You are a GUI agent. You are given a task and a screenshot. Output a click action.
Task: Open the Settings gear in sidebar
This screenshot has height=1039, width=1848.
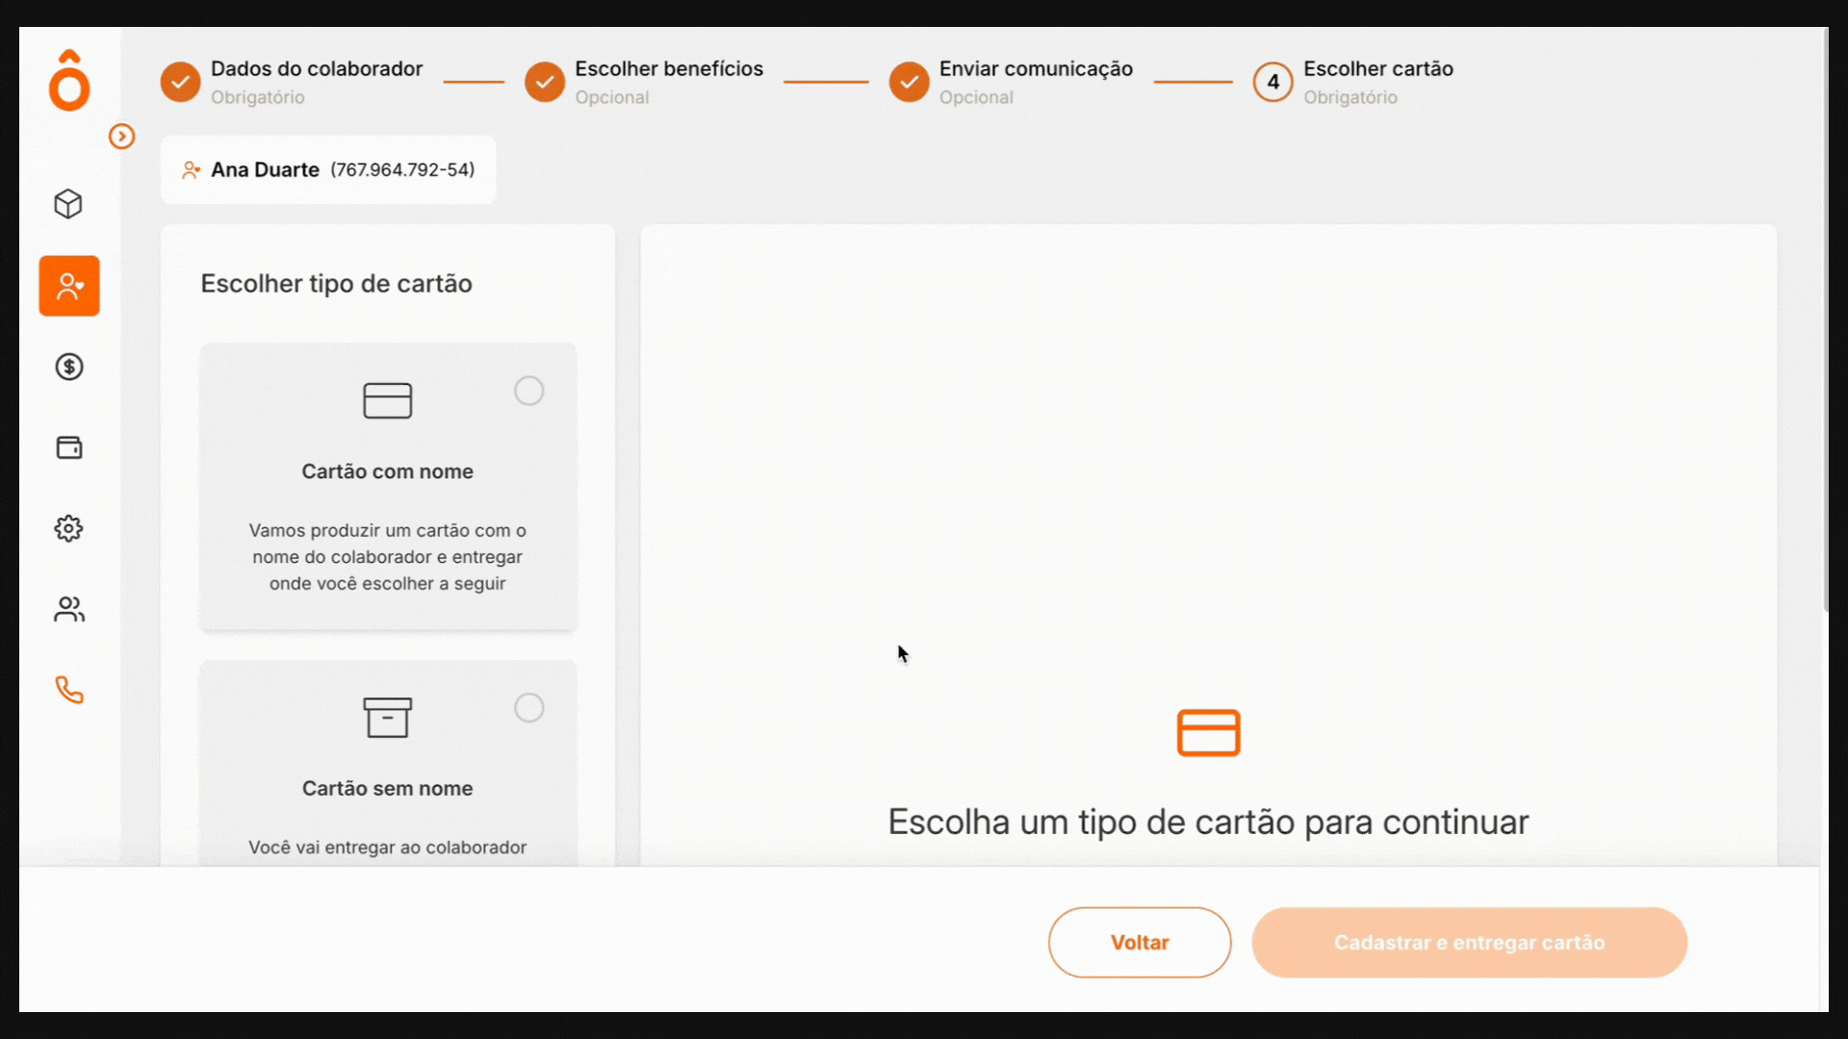click(68, 528)
